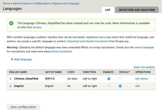
Task: Click the en code cell
Action: click(x=69, y=86)
